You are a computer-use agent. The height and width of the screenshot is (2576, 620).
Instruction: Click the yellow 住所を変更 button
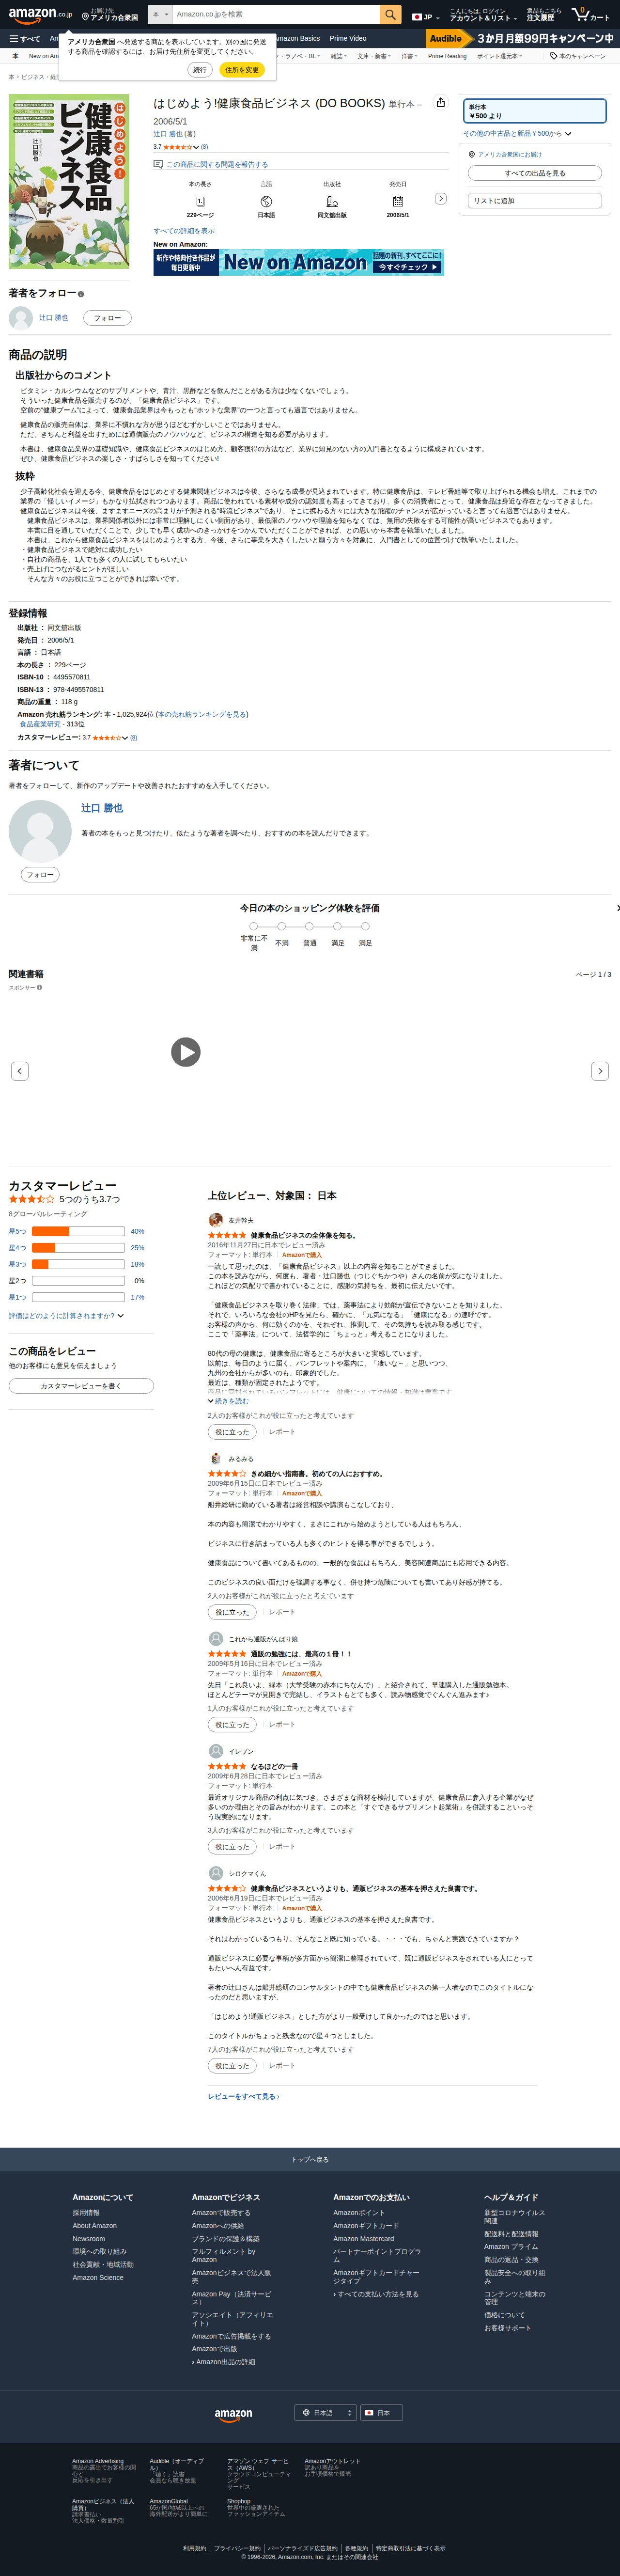242,70
